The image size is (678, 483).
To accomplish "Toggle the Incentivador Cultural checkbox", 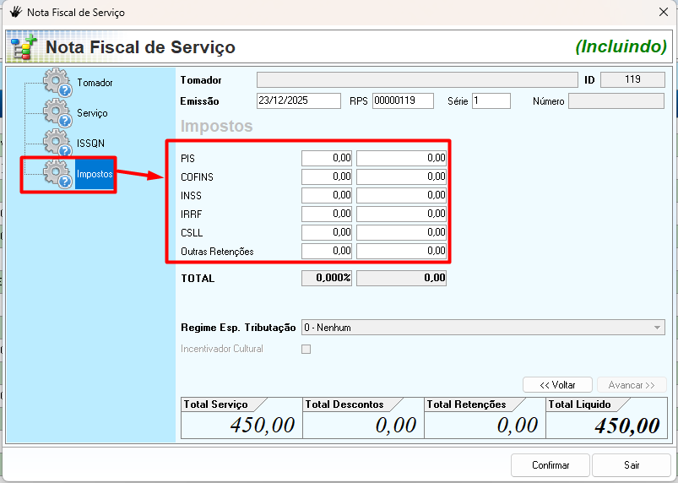I will 306,349.
